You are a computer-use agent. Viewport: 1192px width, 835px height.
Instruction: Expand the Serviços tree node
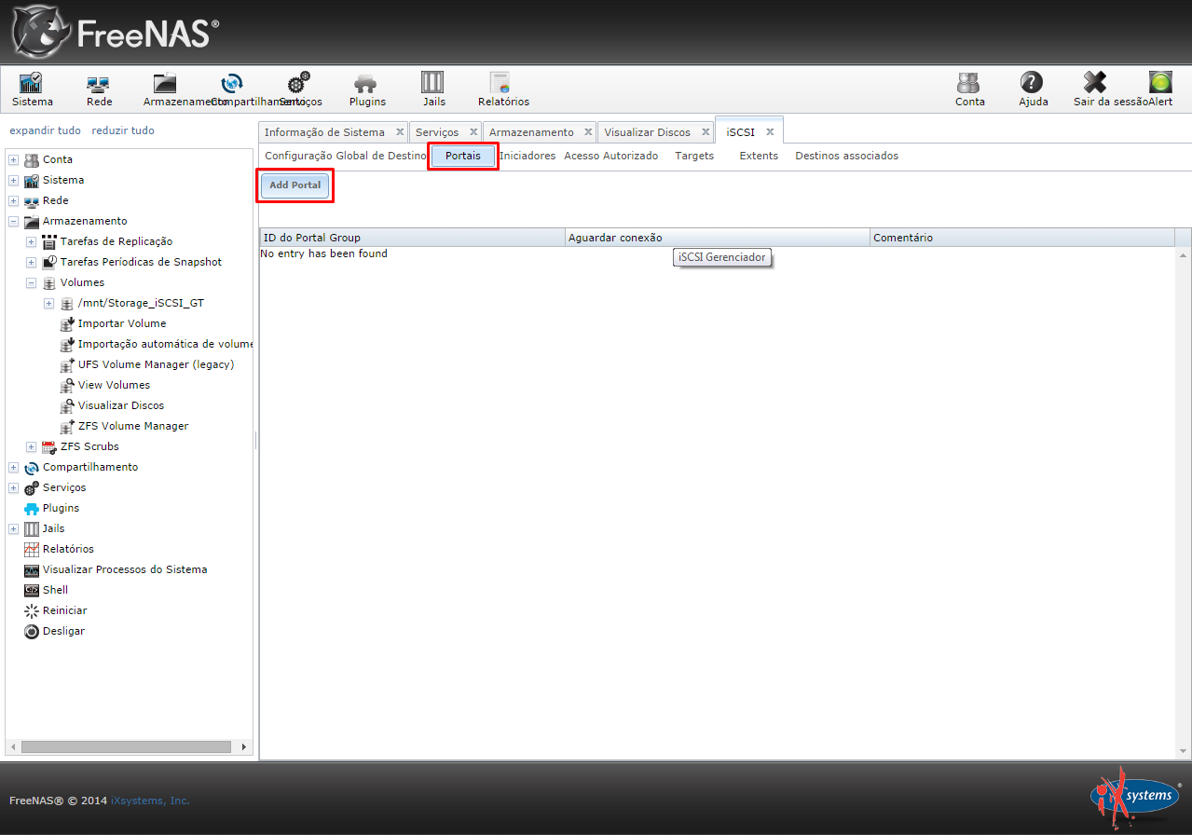click(13, 488)
